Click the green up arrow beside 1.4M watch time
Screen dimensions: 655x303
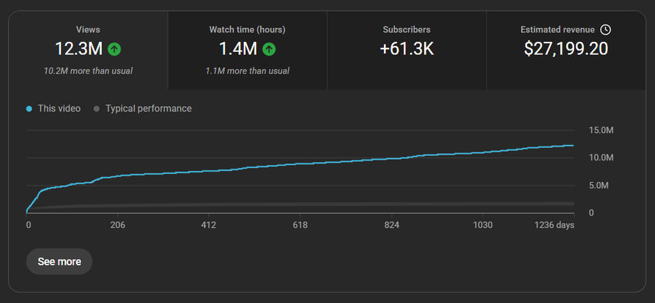[x=268, y=48]
